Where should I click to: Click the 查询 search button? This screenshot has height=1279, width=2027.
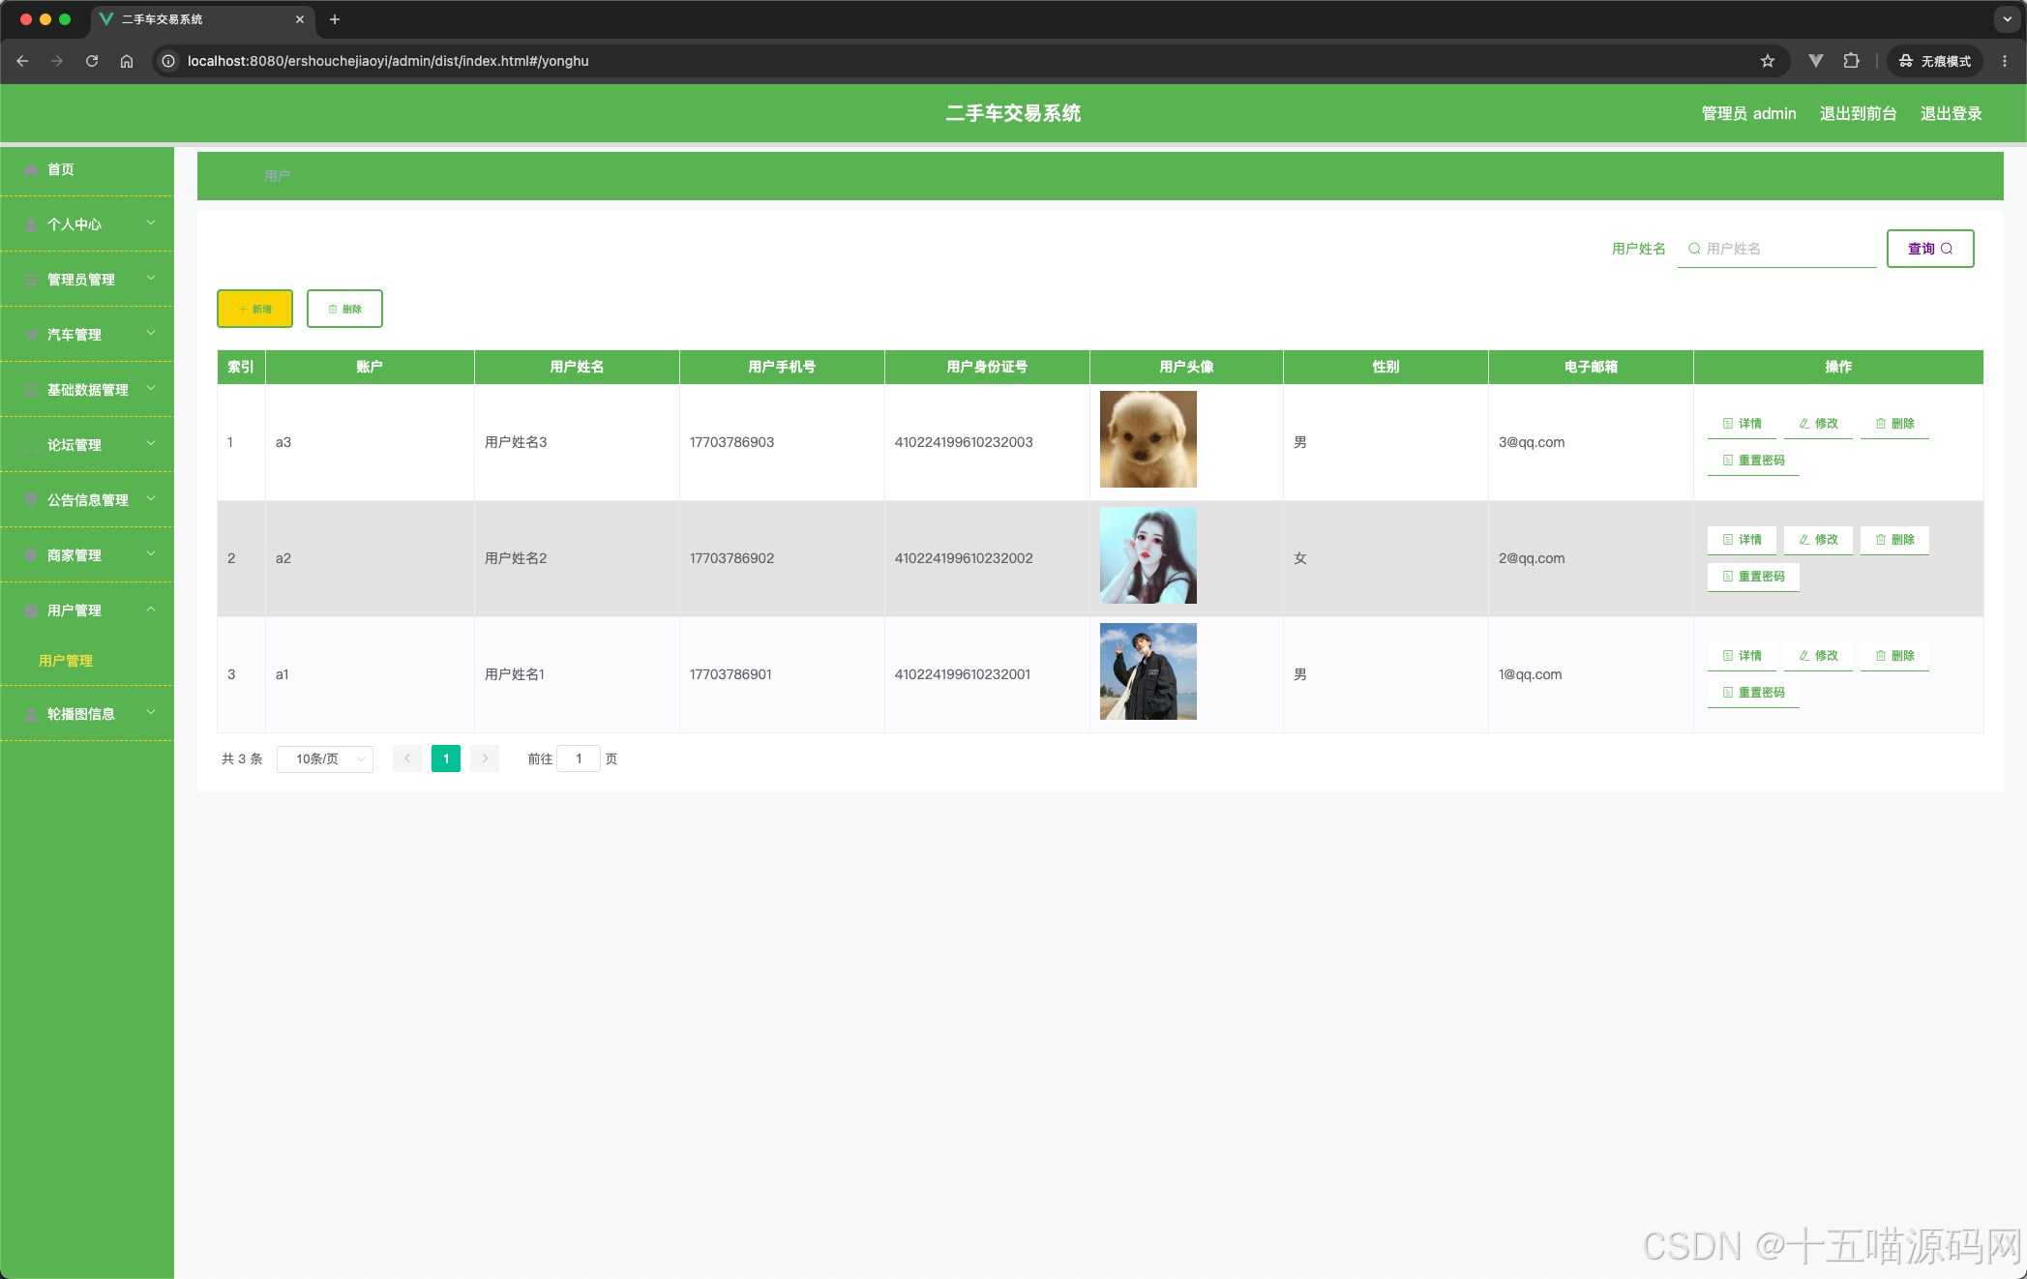pyautogui.click(x=1930, y=249)
